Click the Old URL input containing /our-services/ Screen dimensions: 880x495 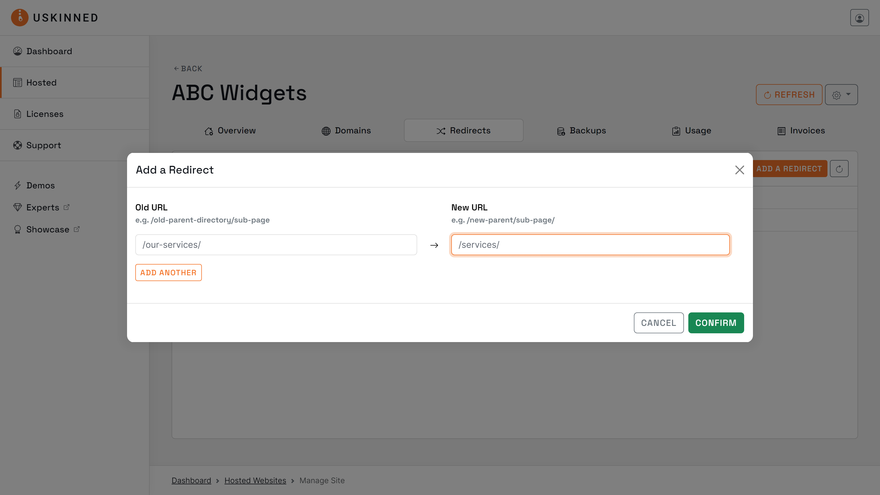[x=276, y=244]
